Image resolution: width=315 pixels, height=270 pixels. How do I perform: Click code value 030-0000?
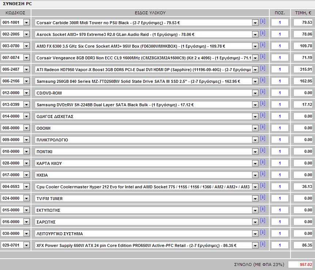11,233
